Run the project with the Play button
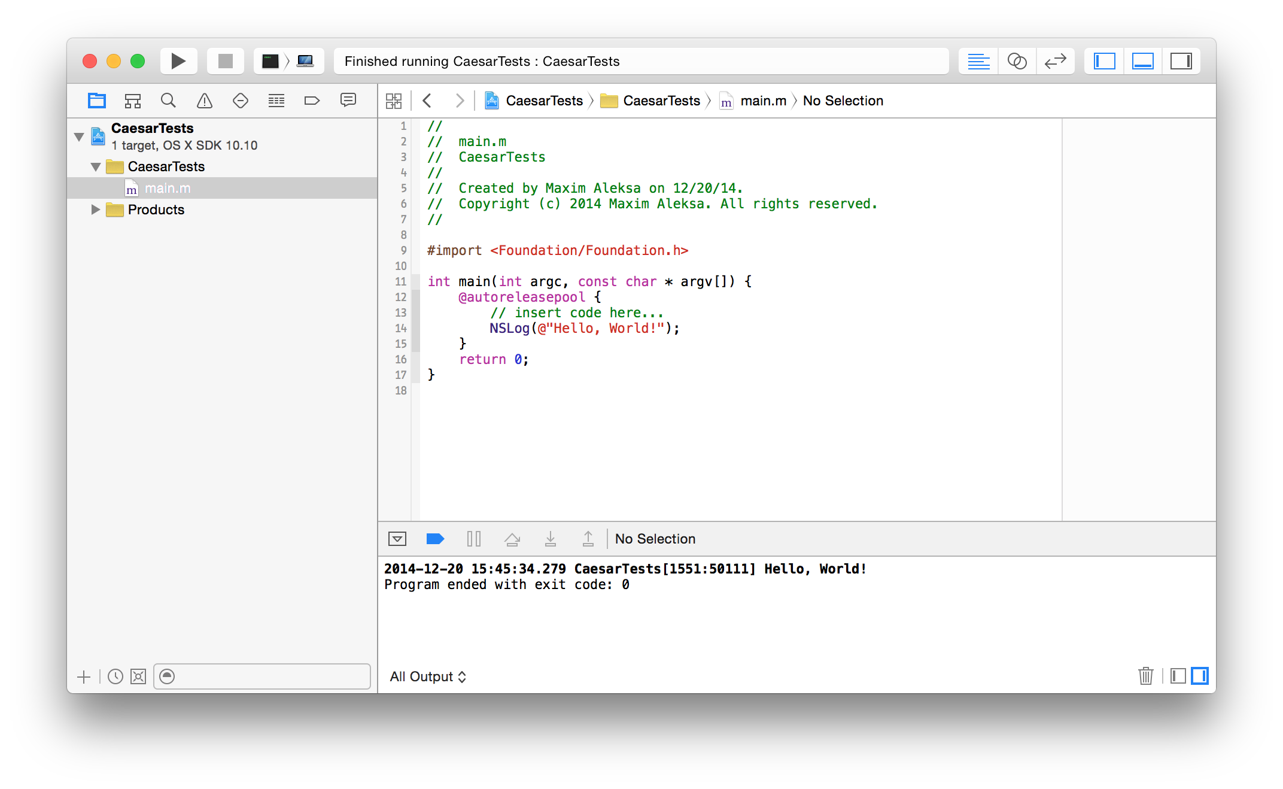 tap(178, 61)
